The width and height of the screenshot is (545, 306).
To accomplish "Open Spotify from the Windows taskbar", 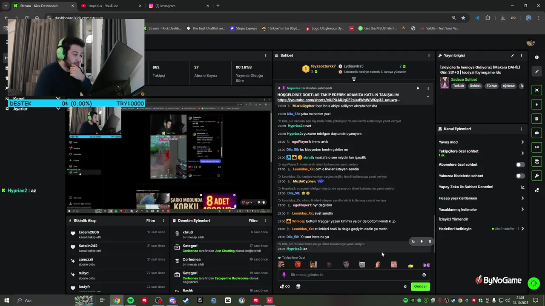I will [x=130, y=300].
